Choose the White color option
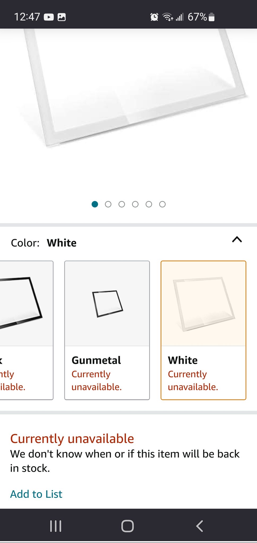Screen dimensions: 257x543 203,330
